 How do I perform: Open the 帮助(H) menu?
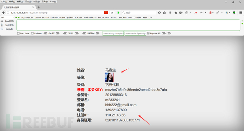(x=53, y=1)
